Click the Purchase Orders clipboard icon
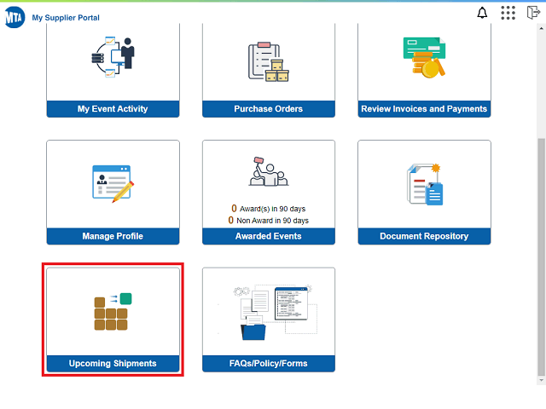The height and width of the screenshot is (409, 546). coord(269,62)
